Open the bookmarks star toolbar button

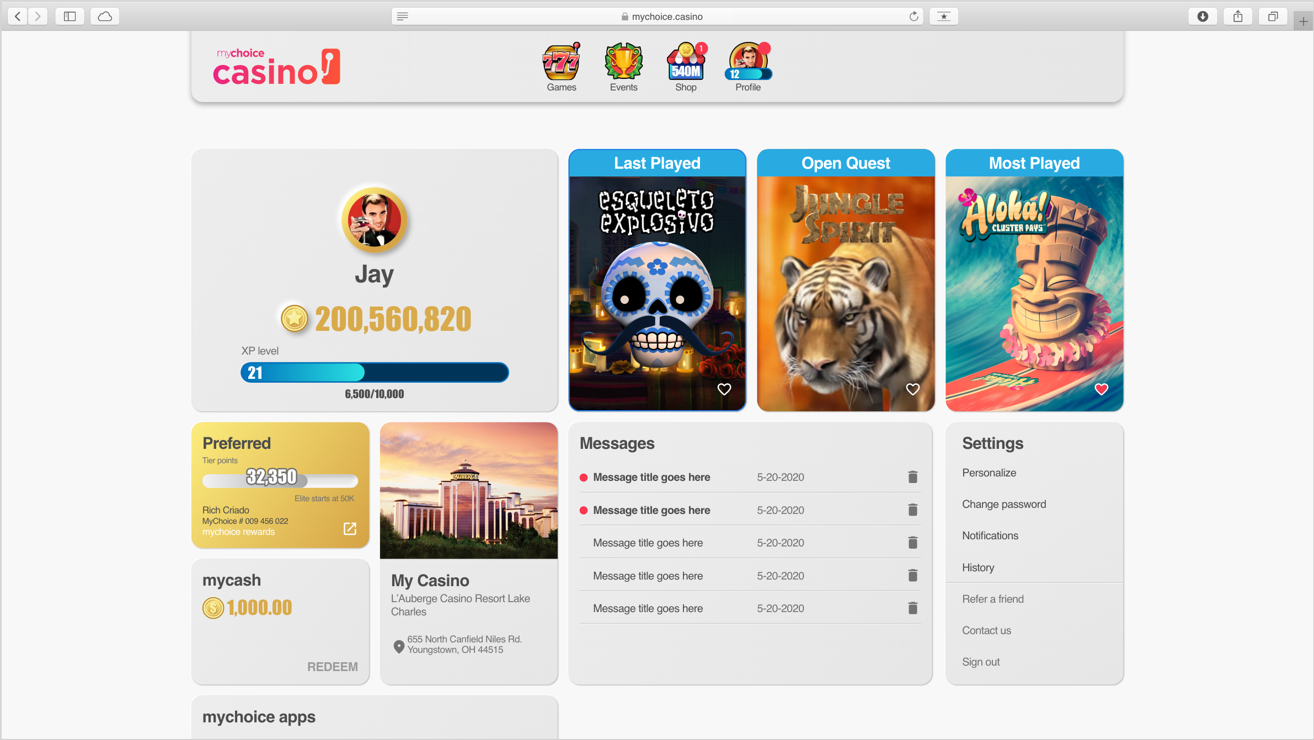click(x=944, y=17)
